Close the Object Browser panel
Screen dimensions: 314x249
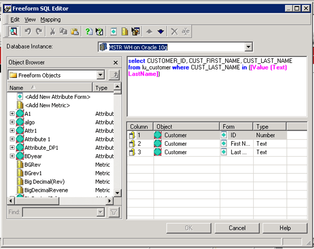[x=115, y=63]
